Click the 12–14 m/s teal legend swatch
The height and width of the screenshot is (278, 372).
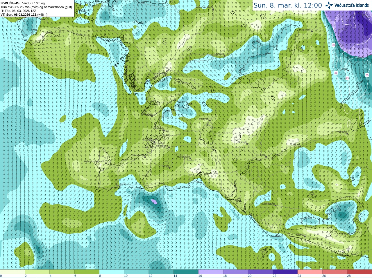point(161,272)
